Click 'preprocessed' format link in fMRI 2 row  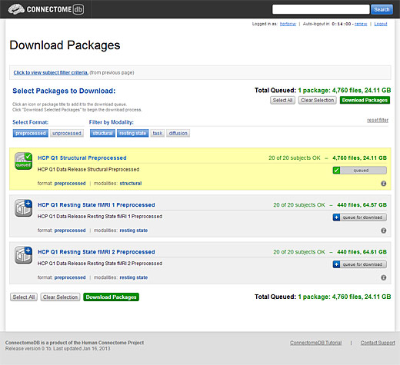click(x=70, y=277)
